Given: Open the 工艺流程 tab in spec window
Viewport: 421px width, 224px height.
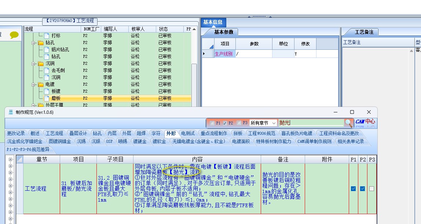Looking at the screenshot, I should coord(54,133).
